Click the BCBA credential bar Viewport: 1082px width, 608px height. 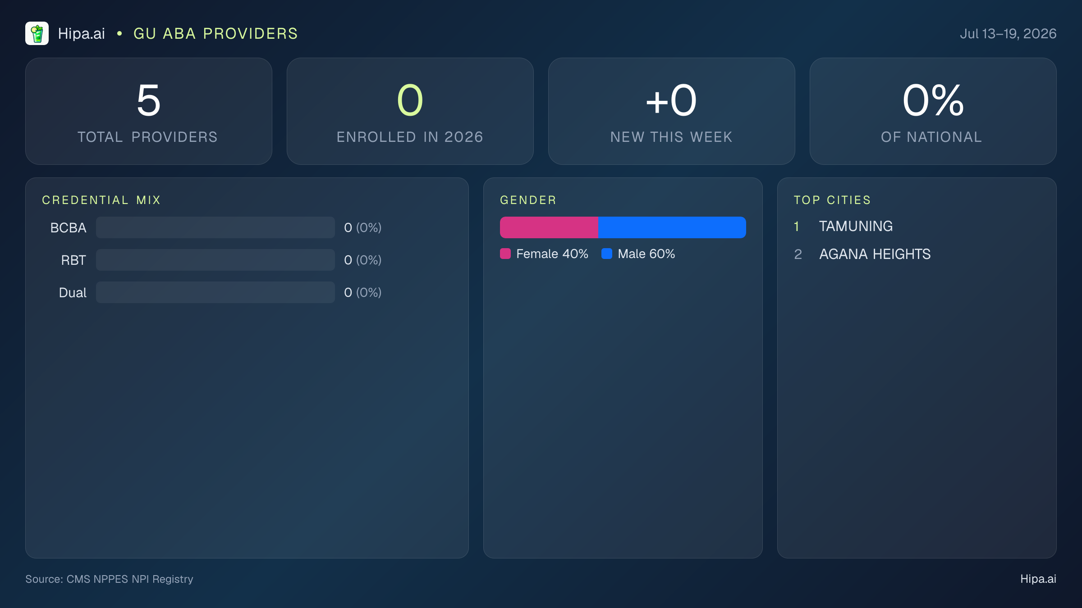[x=215, y=227]
